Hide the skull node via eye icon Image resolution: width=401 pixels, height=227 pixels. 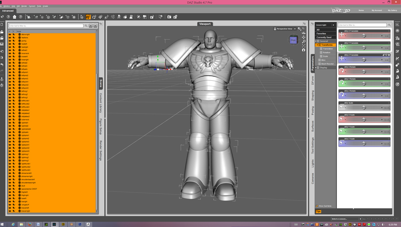(x=10, y=186)
